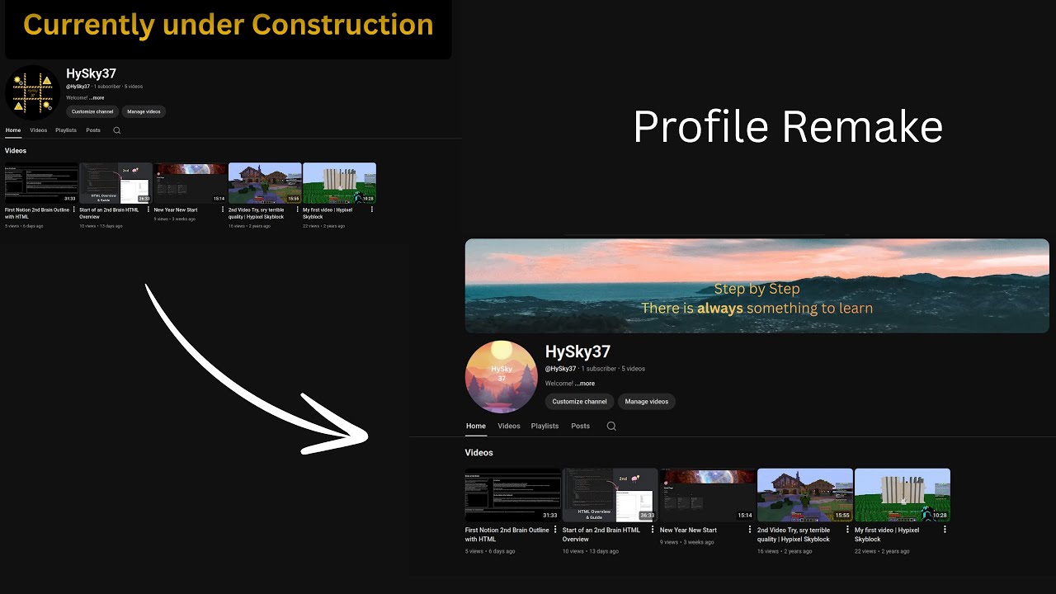This screenshot has width=1056, height=594.
Task: Select Playlists tab in the old small profile
Action: (66, 130)
